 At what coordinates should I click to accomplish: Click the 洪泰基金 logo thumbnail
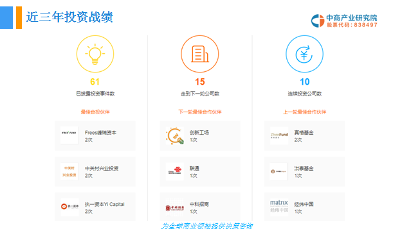pos(279,171)
